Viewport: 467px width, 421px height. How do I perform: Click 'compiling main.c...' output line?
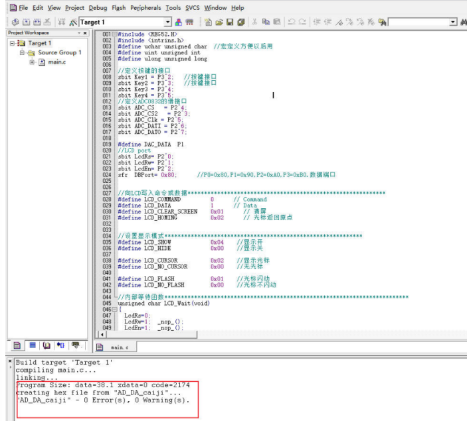coord(56,370)
